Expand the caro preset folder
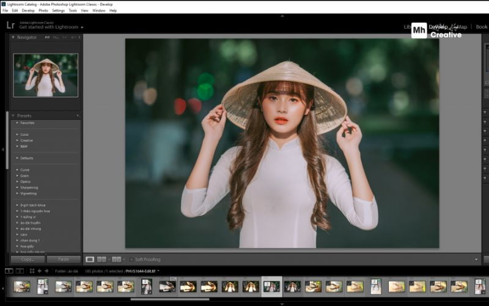Image resolution: width=489 pixels, height=306 pixels. [x=17, y=234]
